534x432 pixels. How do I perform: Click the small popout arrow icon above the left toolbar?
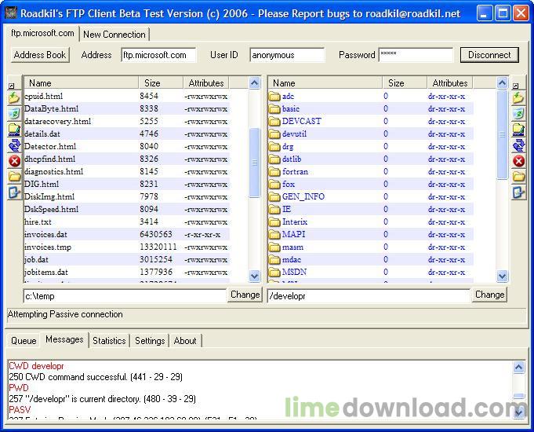tap(12, 86)
